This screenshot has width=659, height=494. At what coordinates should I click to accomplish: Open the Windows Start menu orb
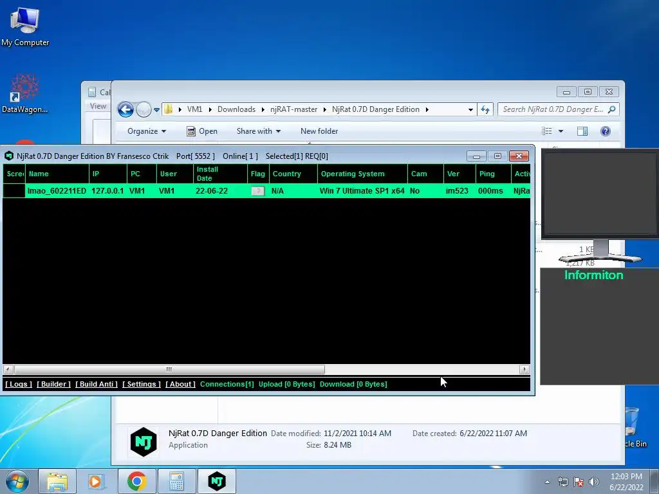17,481
